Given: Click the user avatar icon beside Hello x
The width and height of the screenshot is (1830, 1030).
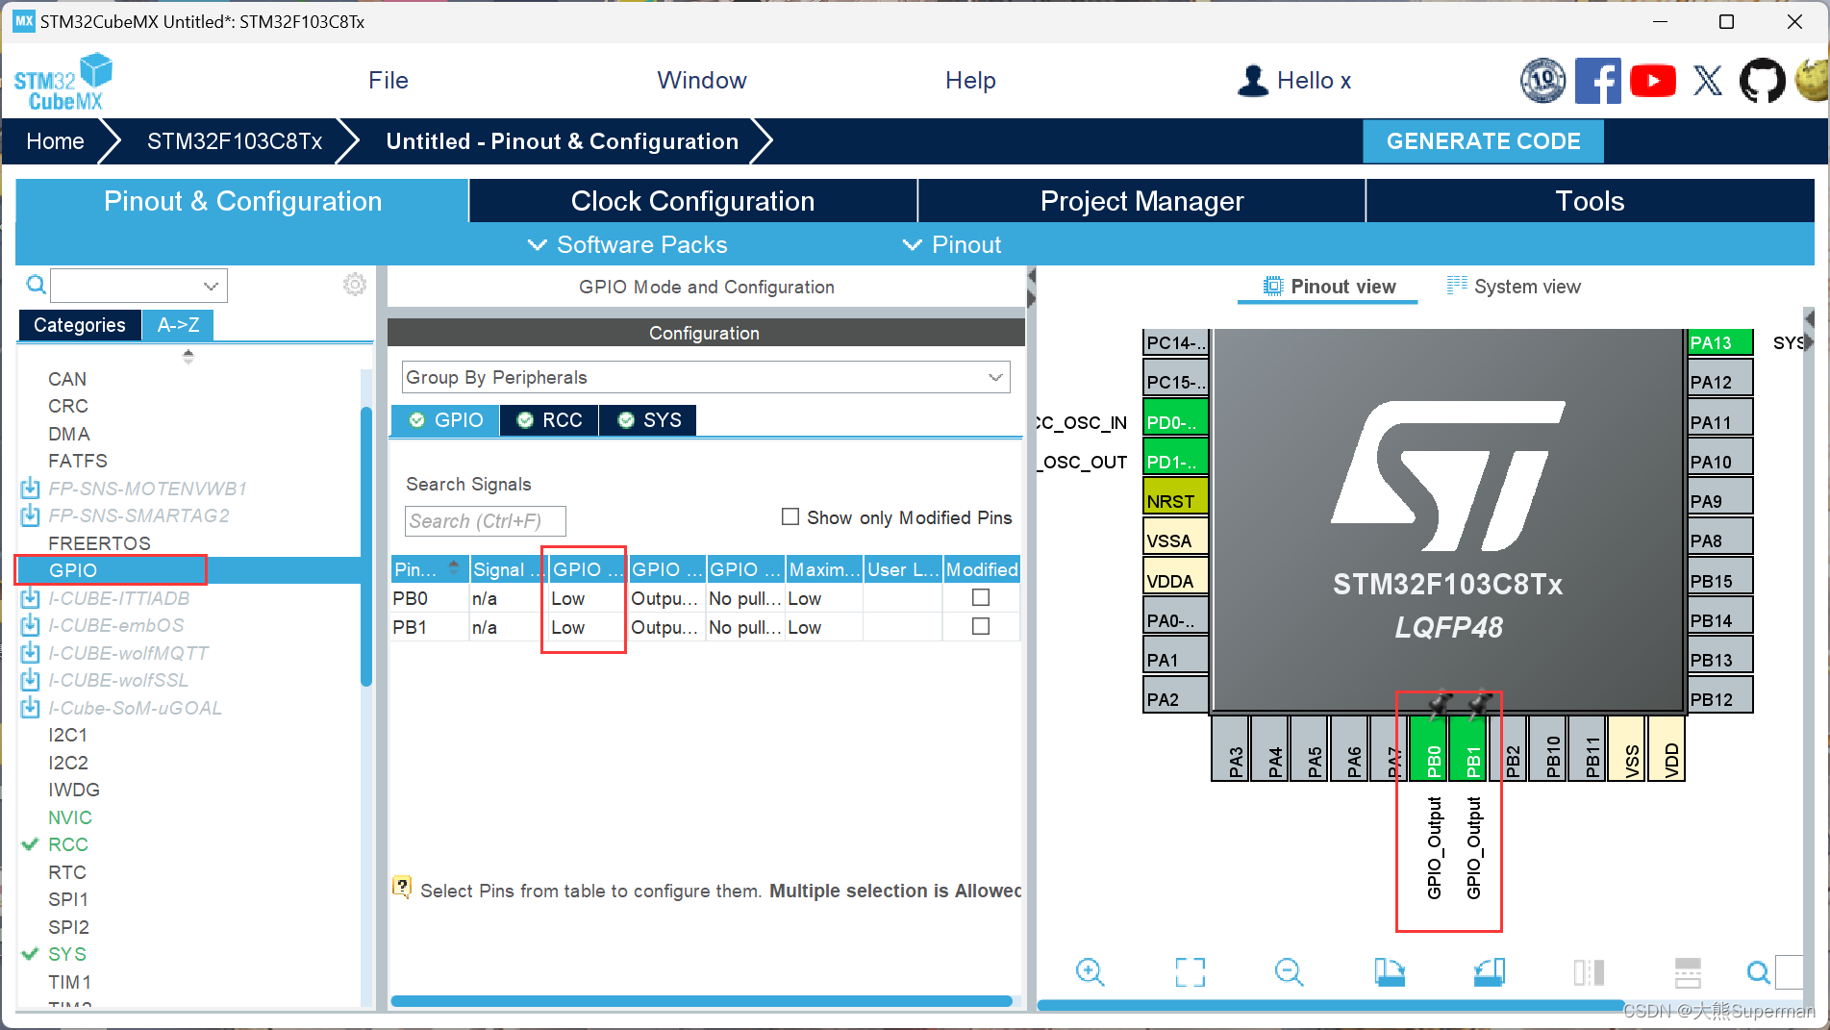Looking at the screenshot, I should (x=1252, y=81).
